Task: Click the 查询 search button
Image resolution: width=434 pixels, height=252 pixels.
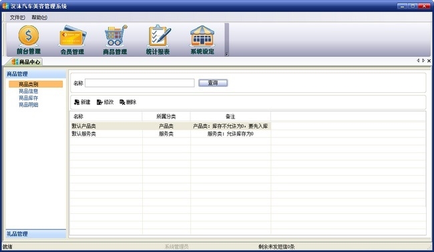Action: tap(213, 83)
